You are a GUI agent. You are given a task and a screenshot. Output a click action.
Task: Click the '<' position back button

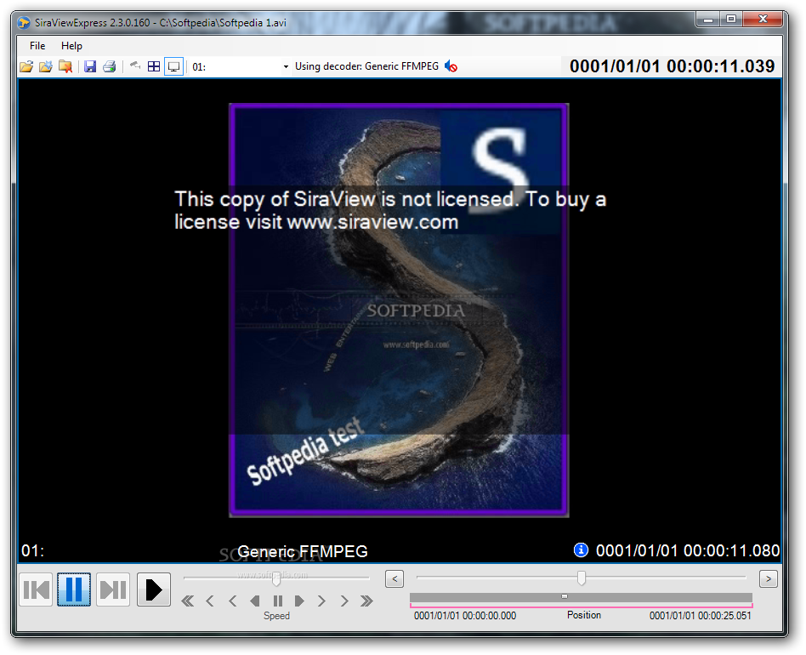coord(394,579)
